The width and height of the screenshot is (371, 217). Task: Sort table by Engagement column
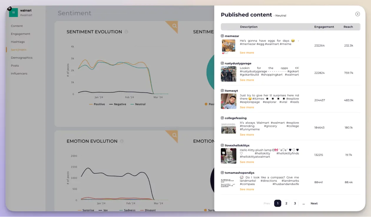coord(324,27)
